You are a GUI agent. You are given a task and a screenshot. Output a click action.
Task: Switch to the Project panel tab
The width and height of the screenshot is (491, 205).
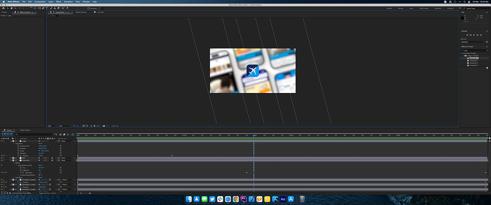4,12
